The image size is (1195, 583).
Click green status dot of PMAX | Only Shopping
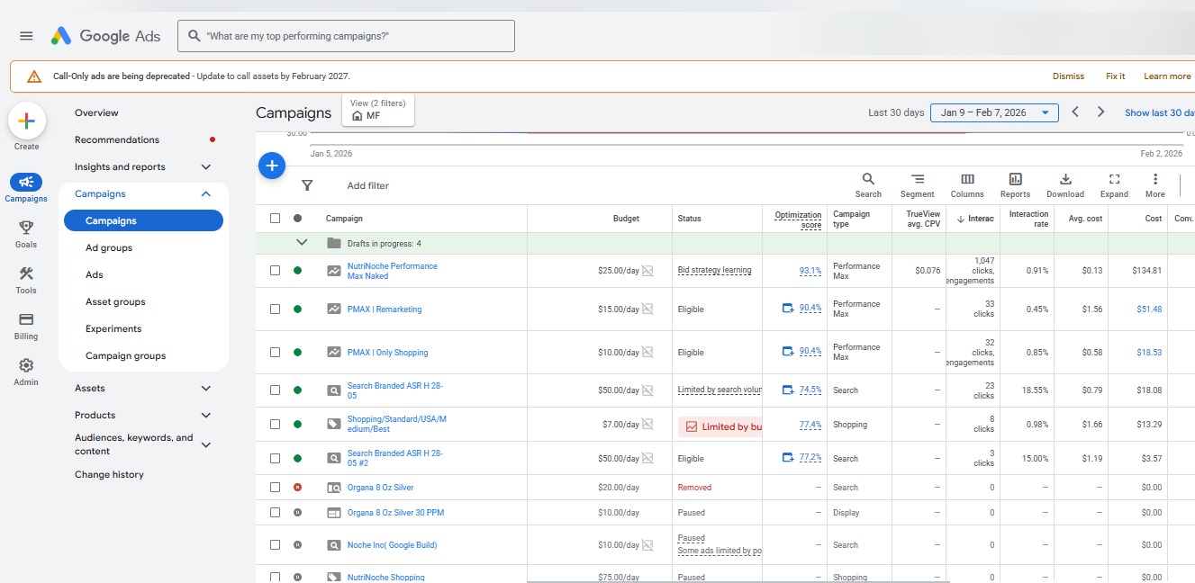298,353
